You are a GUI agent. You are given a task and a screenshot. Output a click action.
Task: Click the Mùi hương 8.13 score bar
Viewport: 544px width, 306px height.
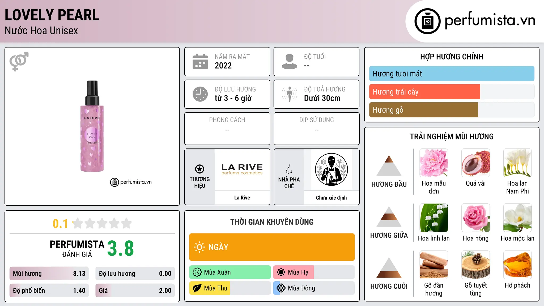pos(49,274)
